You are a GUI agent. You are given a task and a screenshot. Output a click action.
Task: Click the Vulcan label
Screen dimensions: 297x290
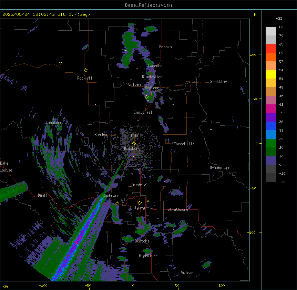tap(187, 273)
